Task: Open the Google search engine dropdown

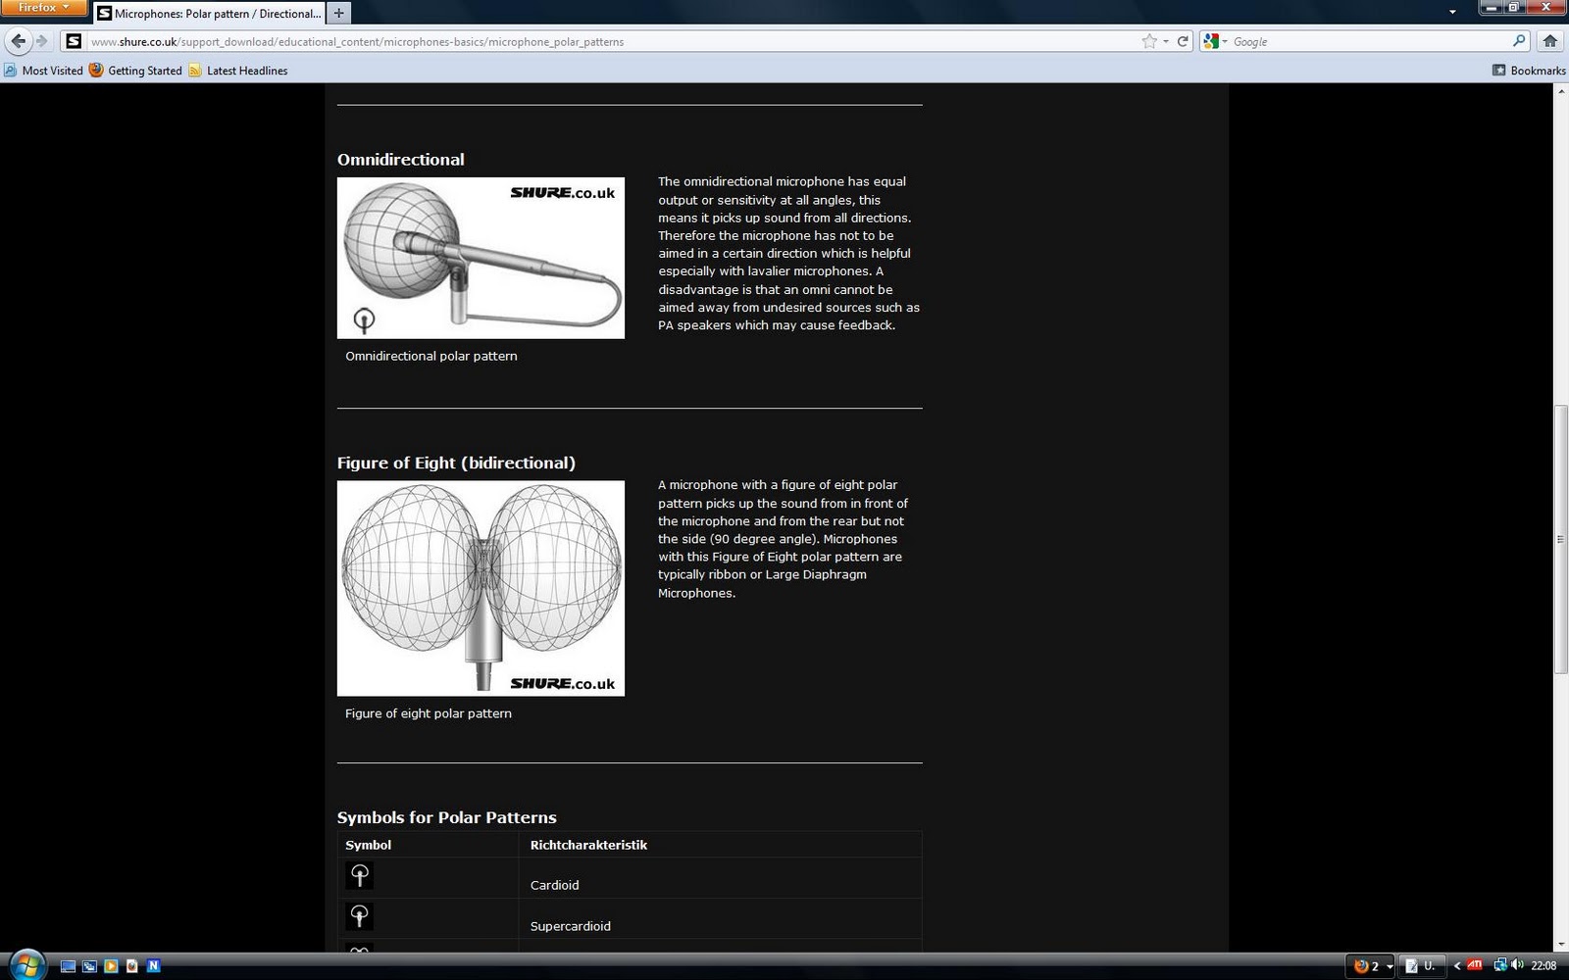Action: 1214,41
